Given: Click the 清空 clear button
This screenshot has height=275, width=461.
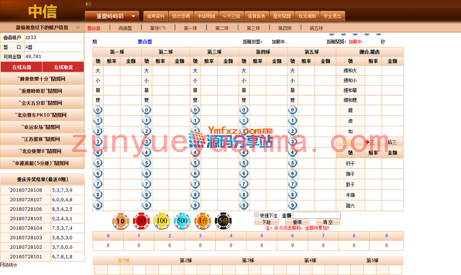Looking at the screenshot, I should coord(328,222).
